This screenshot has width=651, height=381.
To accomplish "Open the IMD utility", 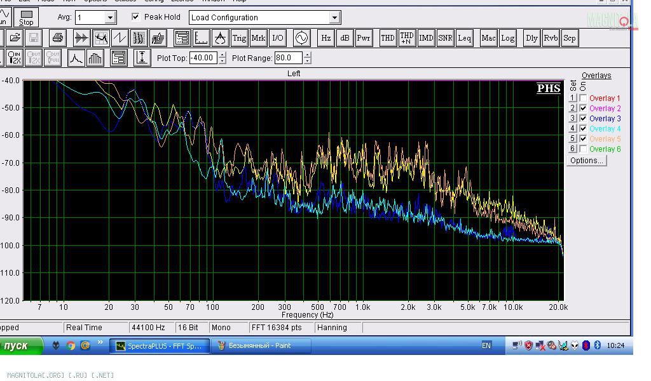I will click(426, 38).
